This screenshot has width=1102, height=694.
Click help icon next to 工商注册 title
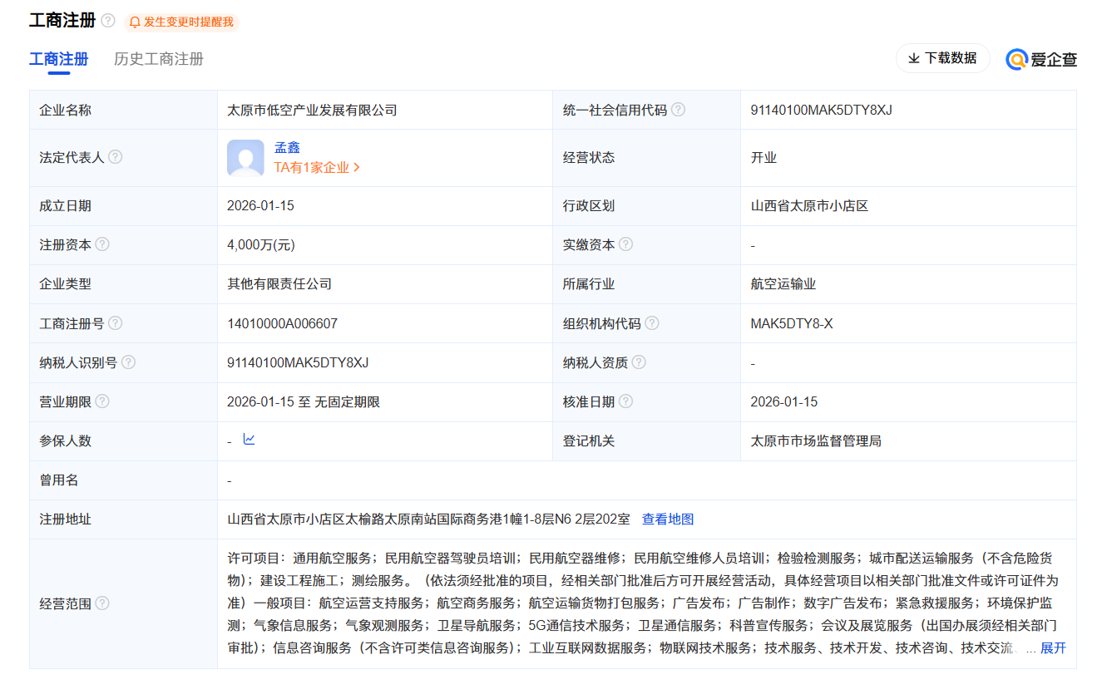[x=108, y=21]
